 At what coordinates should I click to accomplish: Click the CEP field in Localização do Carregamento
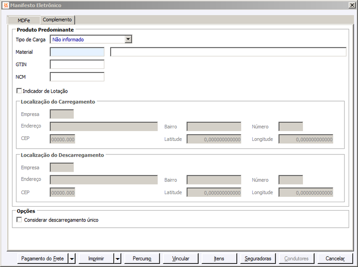click(x=62, y=139)
